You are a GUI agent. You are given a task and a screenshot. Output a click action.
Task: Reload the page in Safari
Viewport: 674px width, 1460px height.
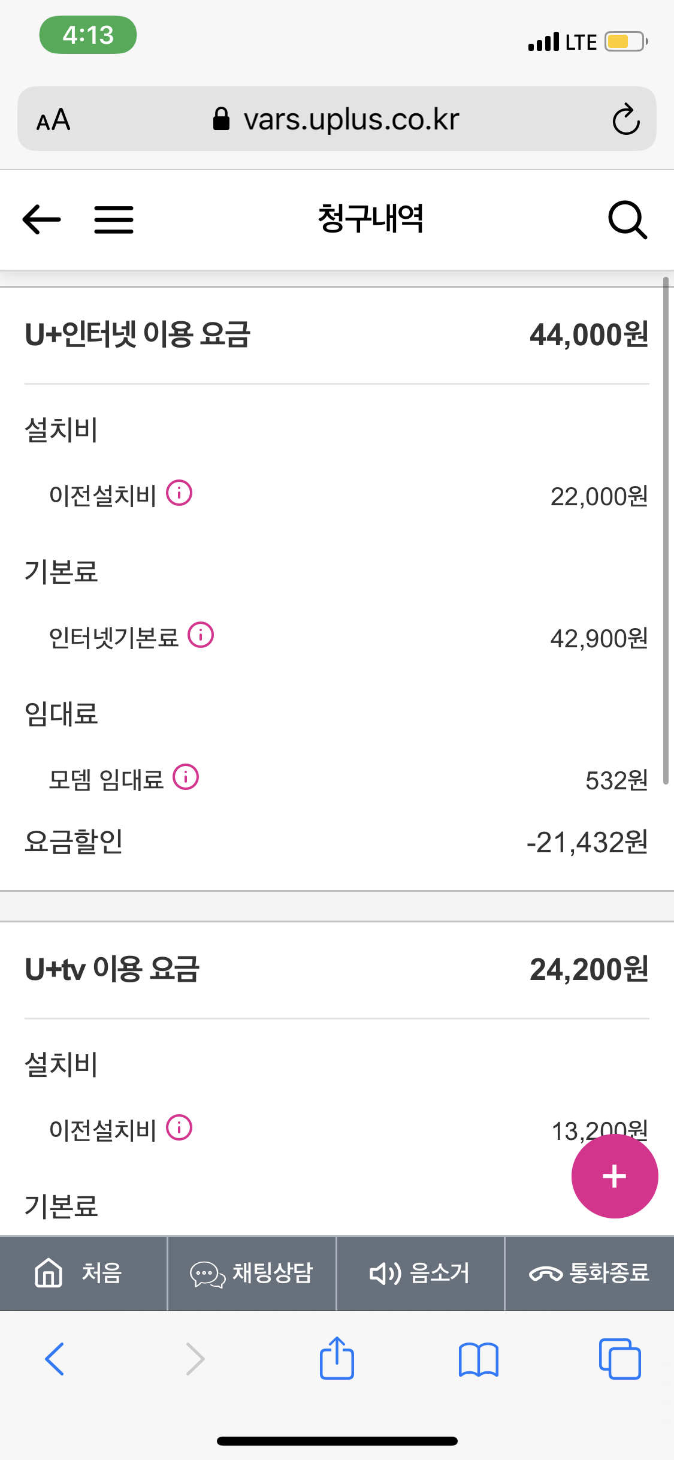626,119
